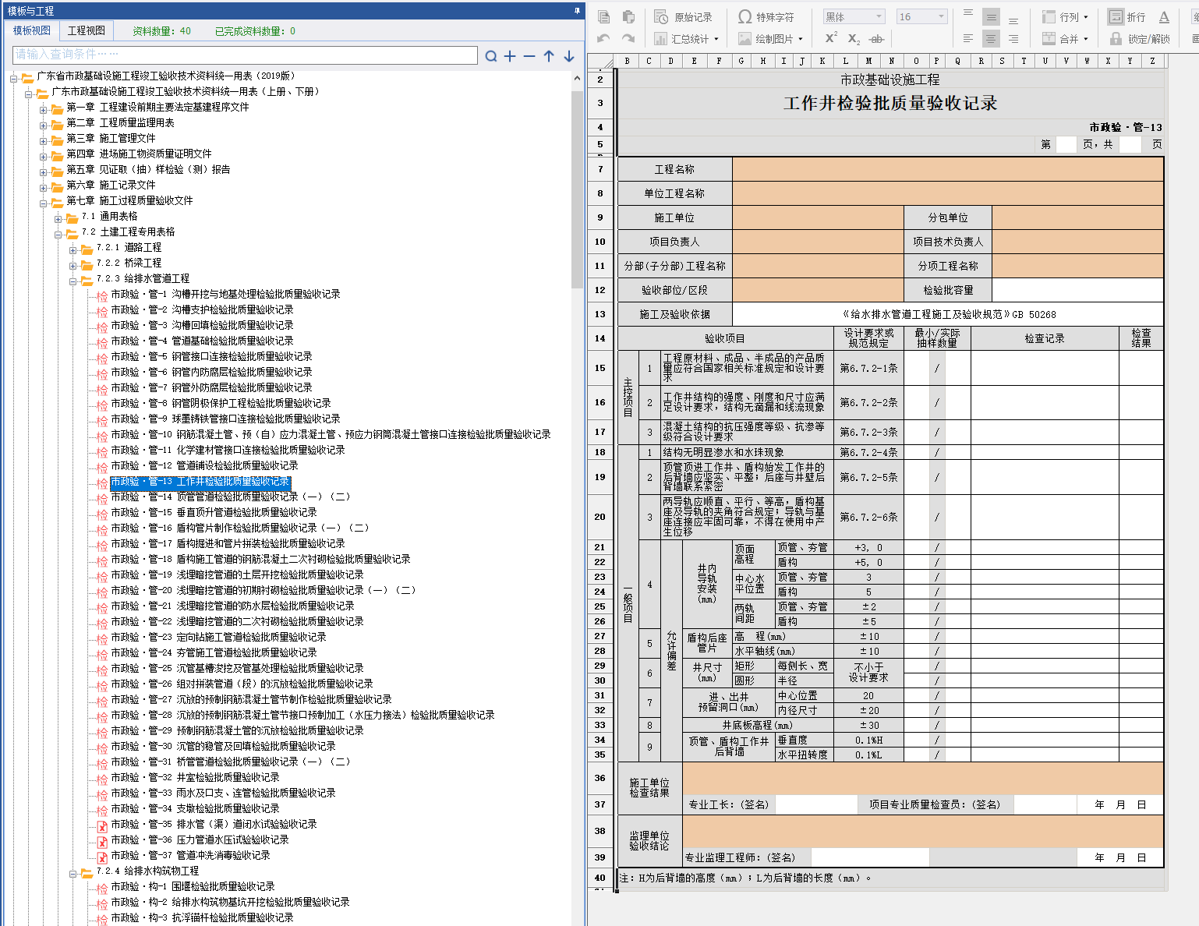Apply superscript formatting X²

pyautogui.click(x=831, y=38)
